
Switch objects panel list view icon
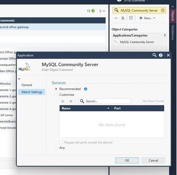pos(131,18)
